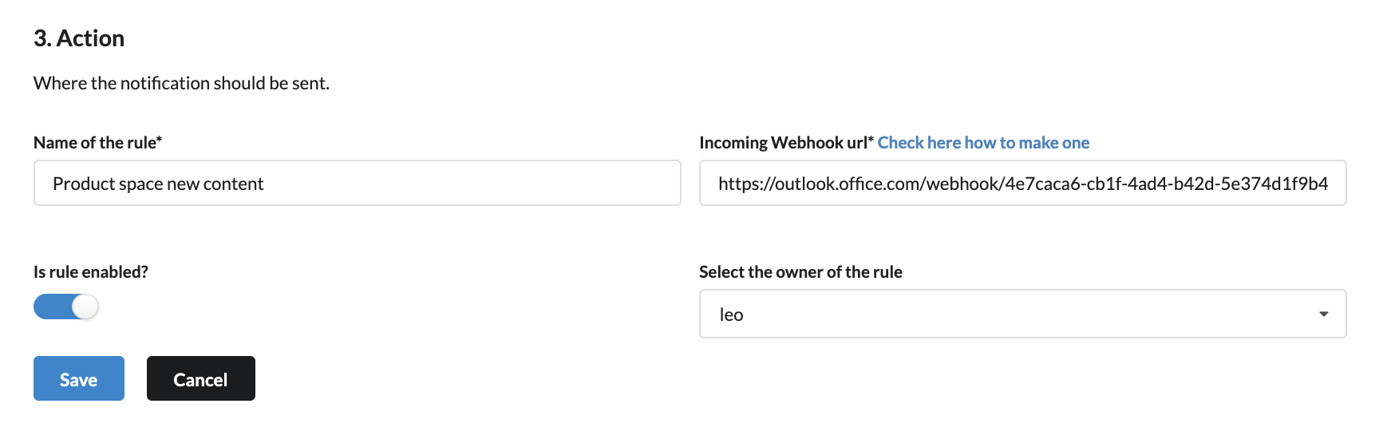Screen dimensions: 1387x447
Task: Click the "3. Action" section heading
Action: pos(79,38)
